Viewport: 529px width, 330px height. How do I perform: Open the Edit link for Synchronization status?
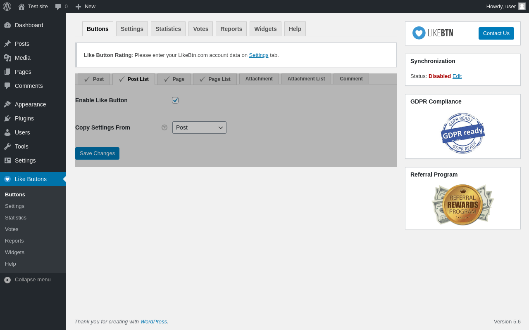coord(457,76)
